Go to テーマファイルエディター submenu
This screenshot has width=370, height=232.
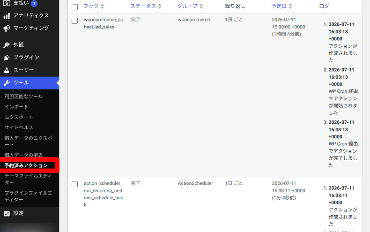[28, 179]
